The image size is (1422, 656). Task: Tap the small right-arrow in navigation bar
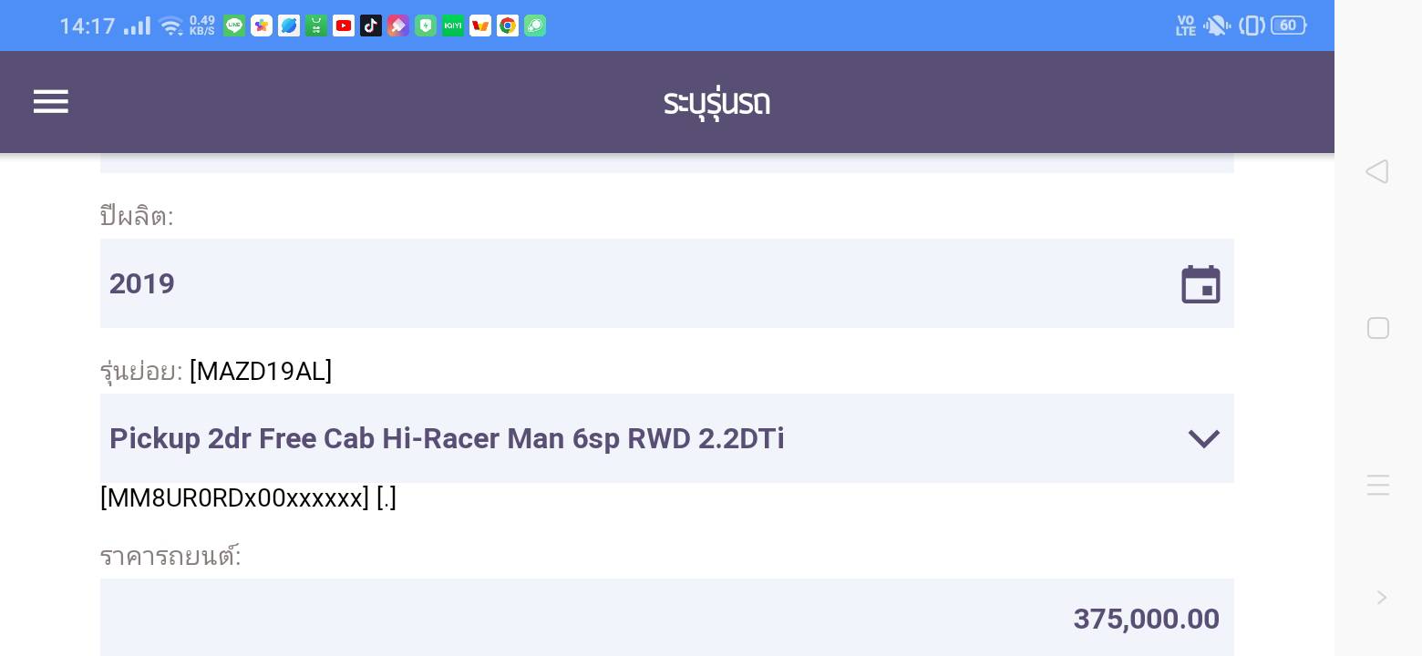(1382, 598)
